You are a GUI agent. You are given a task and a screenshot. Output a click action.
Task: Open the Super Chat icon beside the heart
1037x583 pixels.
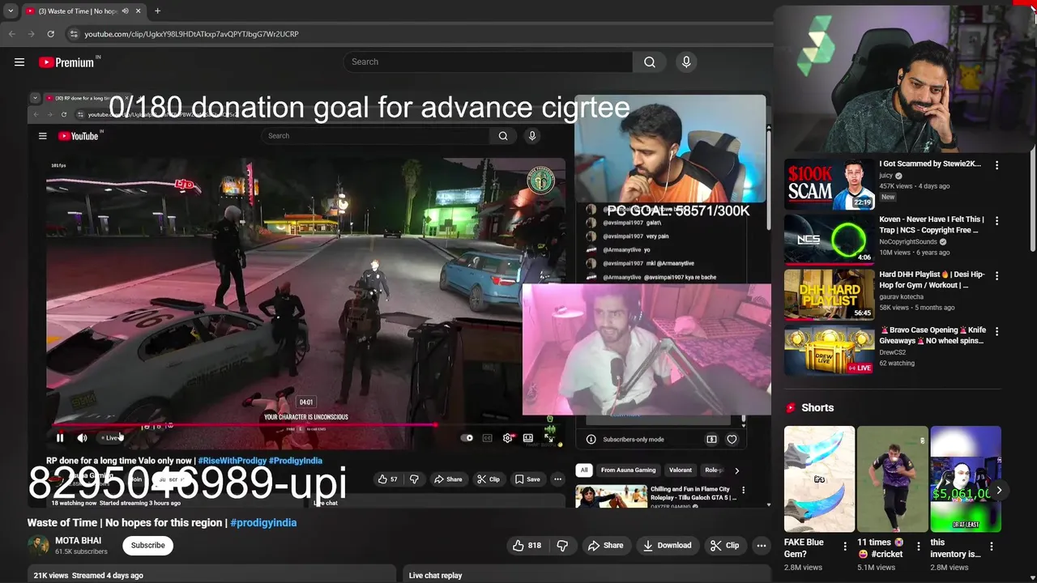tap(711, 439)
